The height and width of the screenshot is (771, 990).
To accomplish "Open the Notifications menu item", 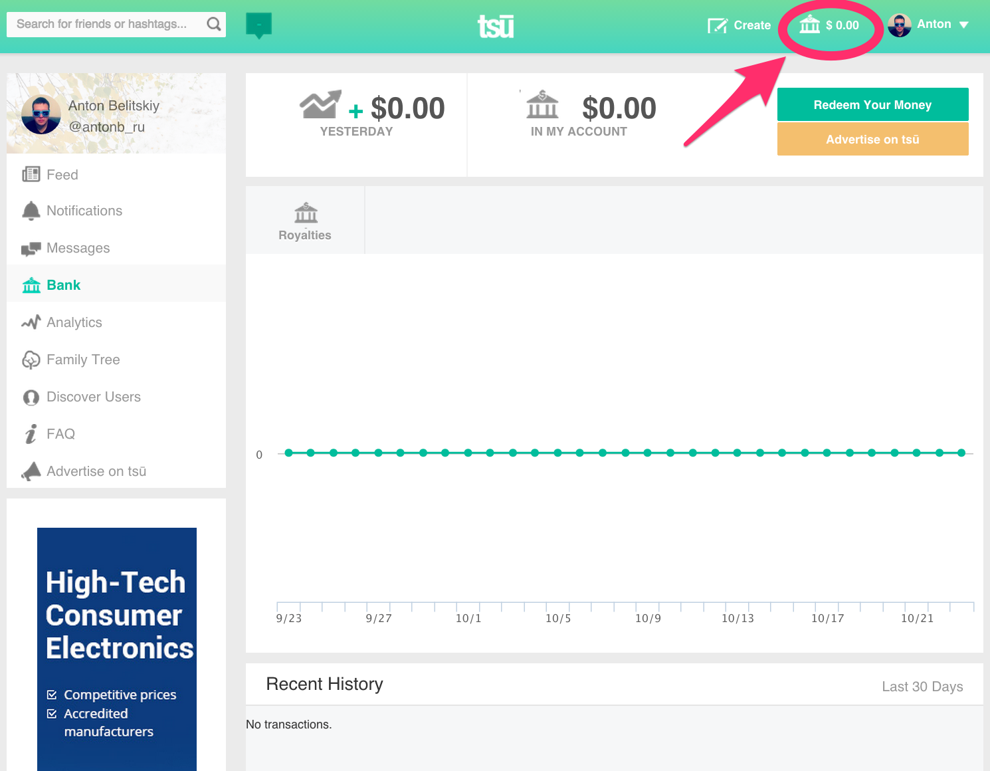I will (116, 211).
